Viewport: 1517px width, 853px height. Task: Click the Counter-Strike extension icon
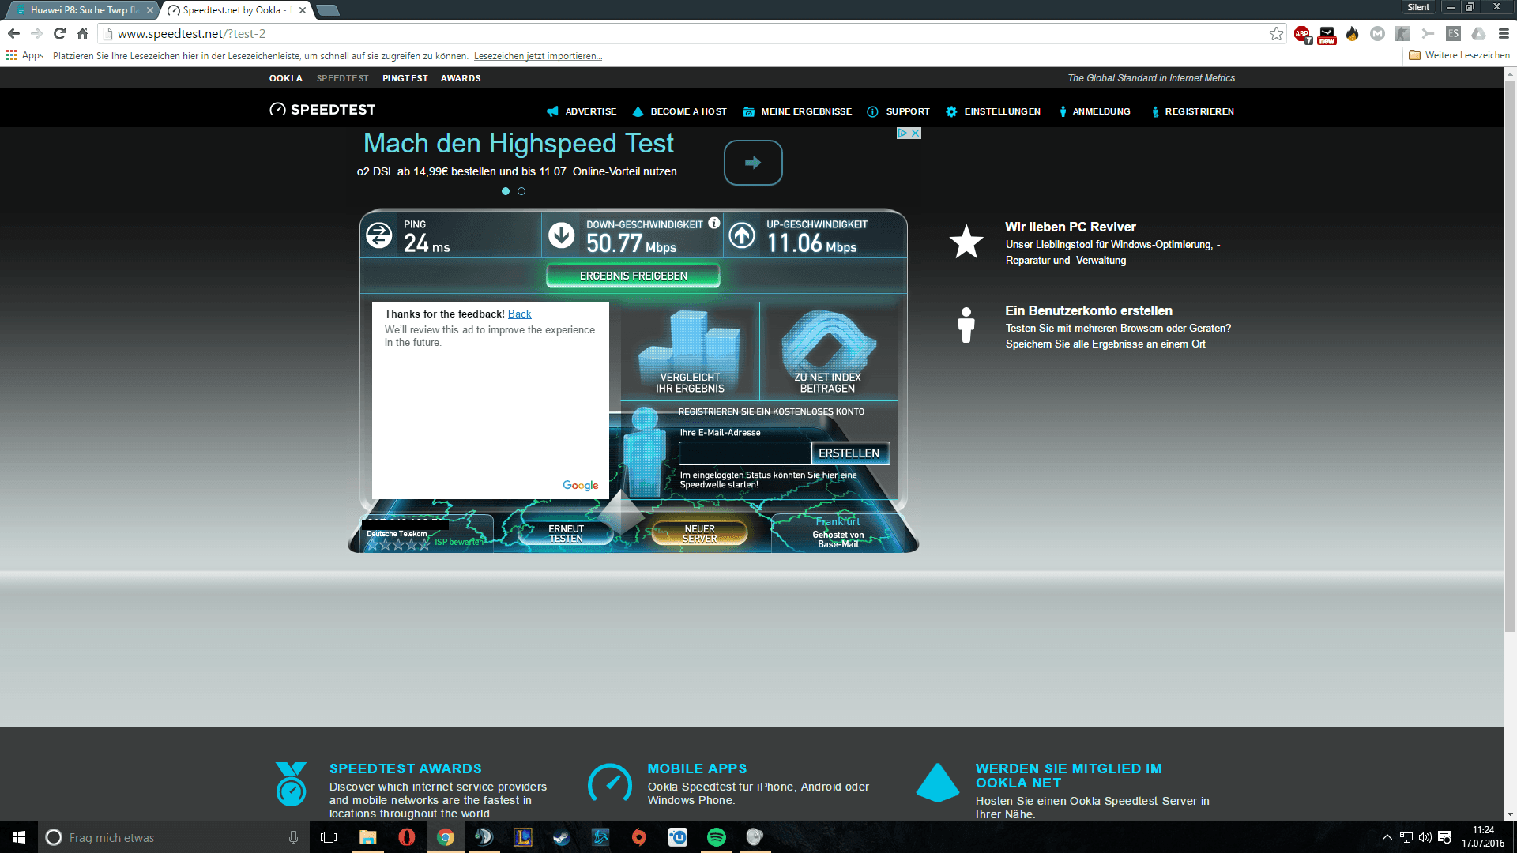pyautogui.click(x=1403, y=34)
